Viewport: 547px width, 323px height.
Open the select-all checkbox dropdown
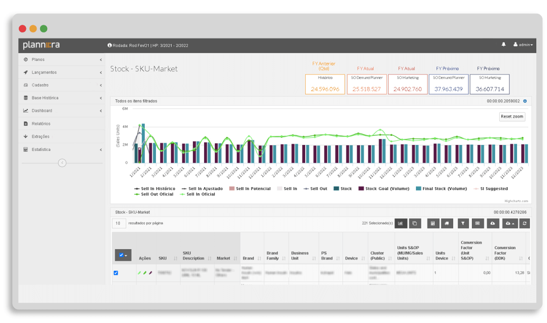123,255
